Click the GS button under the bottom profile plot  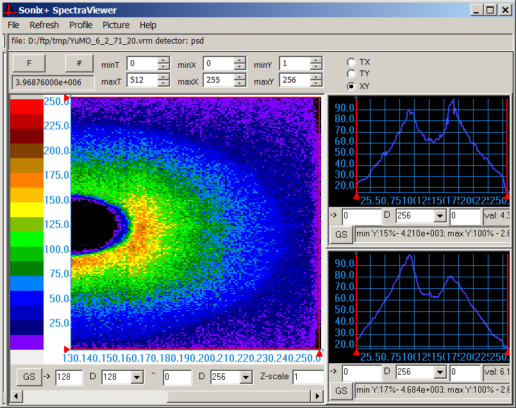pyautogui.click(x=341, y=391)
